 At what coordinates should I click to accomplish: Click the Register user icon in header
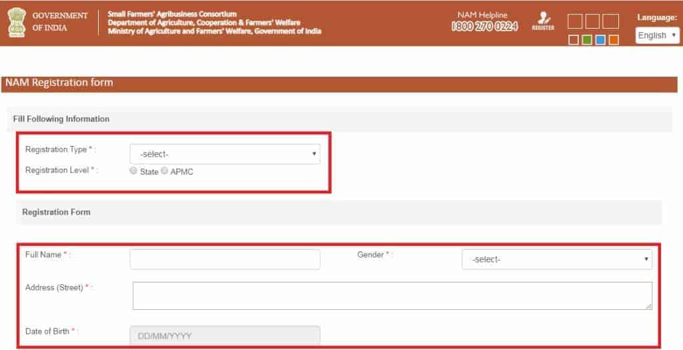pyautogui.click(x=543, y=21)
